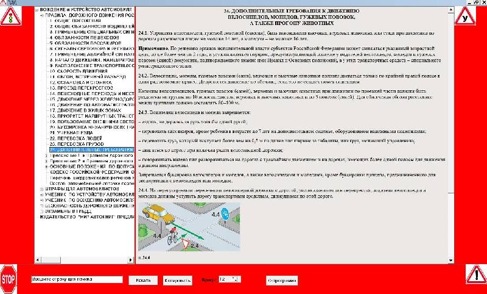The width and height of the screenshot is (487, 294).
Task: Select chapter 8. НАЧАЛО ДВИЖЕНИЯ, МАНЕВРИРОВАНИЕ
Action: (x=92, y=60)
